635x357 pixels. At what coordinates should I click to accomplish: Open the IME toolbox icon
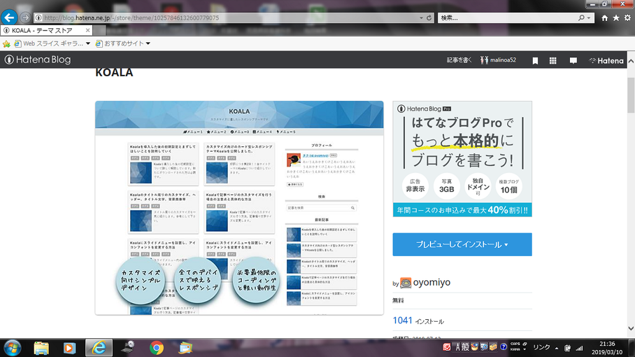click(493, 347)
